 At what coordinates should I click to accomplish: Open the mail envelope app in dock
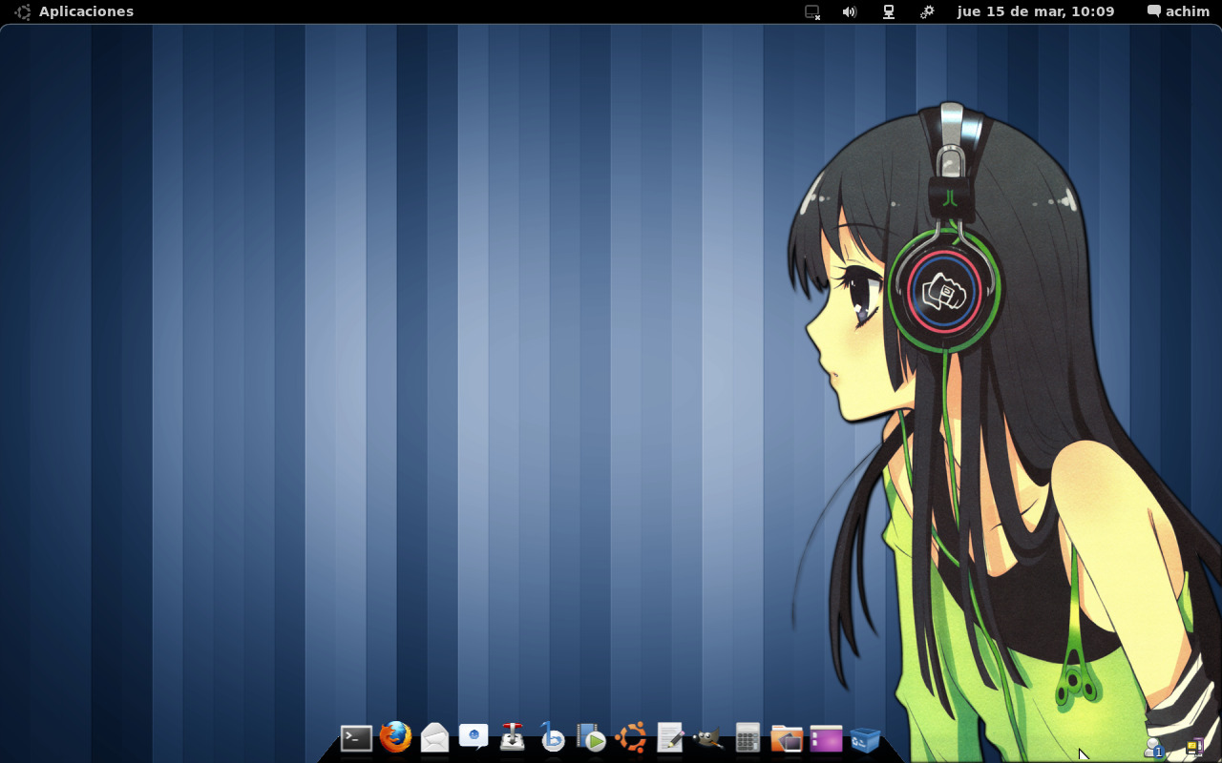(x=434, y=737)
